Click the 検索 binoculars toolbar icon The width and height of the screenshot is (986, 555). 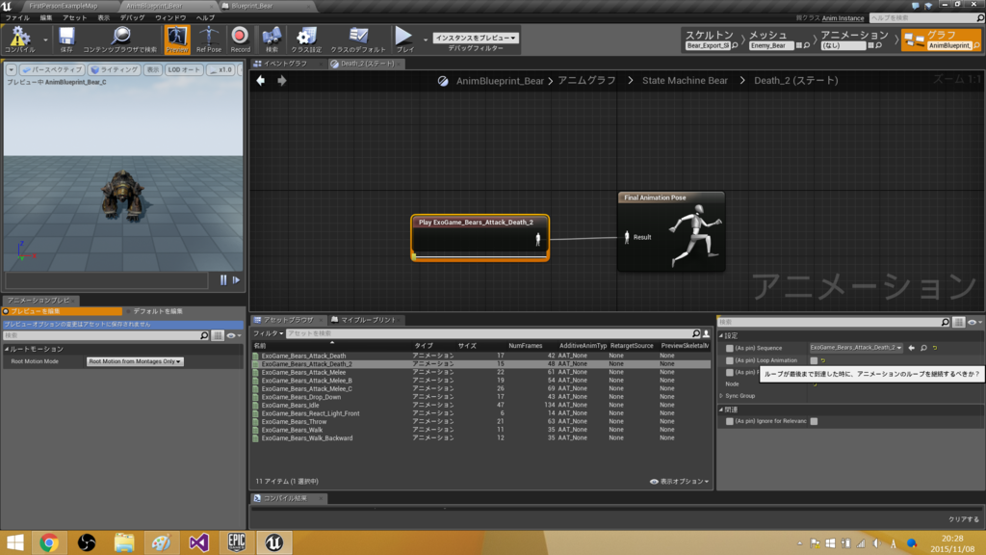pyautogui.click(x=272, y=39)
